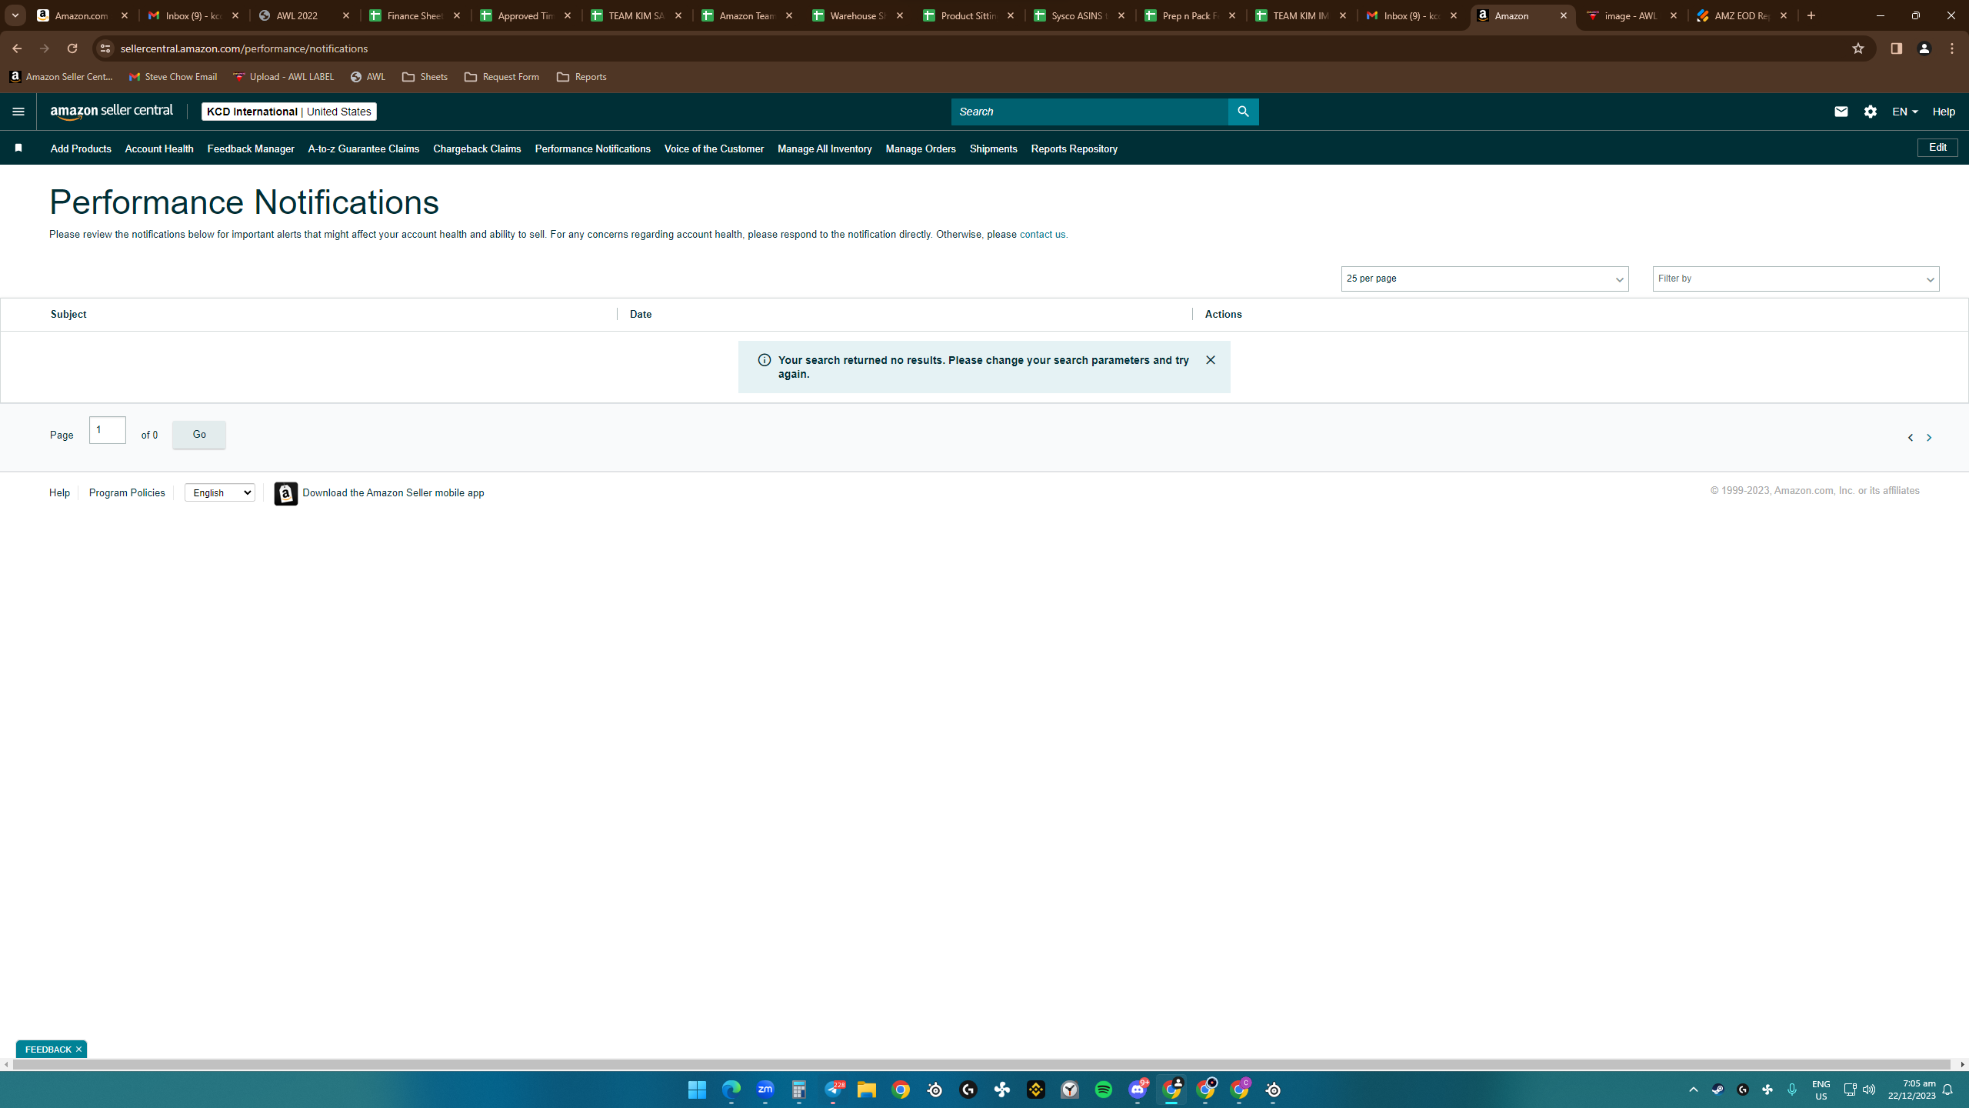Close the FEEDBACK tab
The width and height of the screenshot is (1969, 1108).
[x=78, y=1050]
